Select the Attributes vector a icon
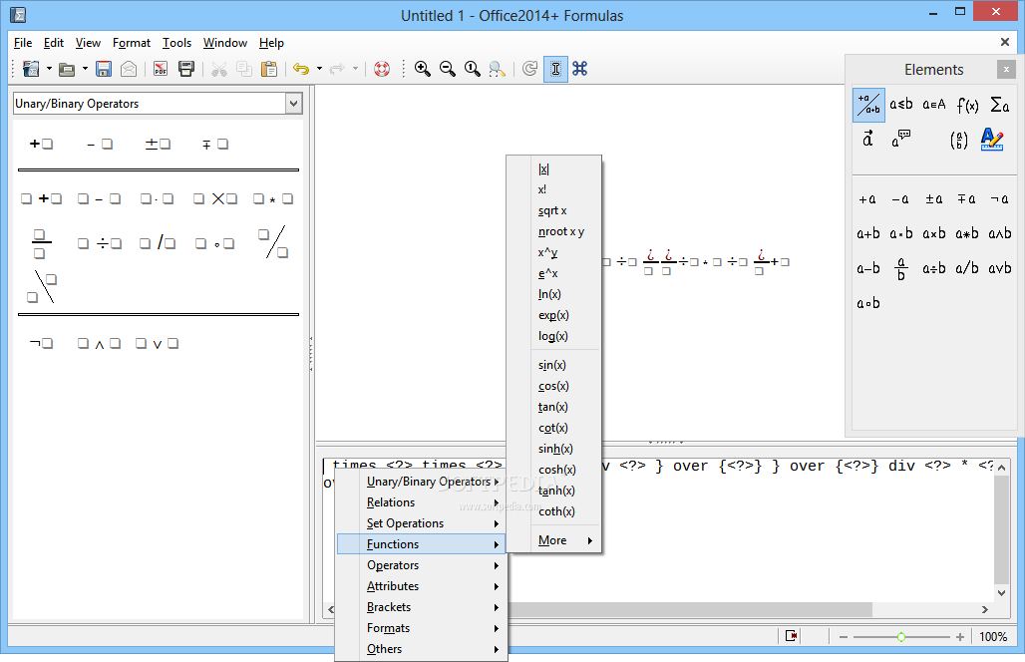This screenshot has width=1025, height=662. [867, 139]
